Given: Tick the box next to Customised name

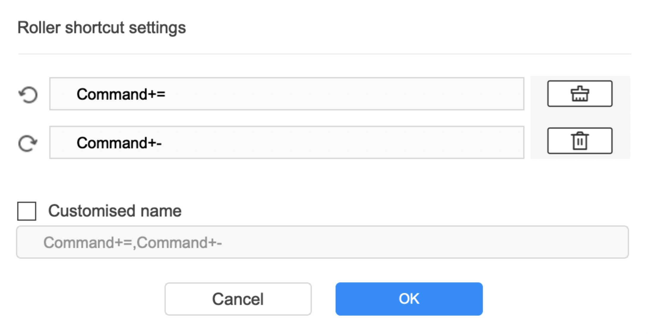Looking at the screenshot, I should pyautogui.click(x=27, y=211).
